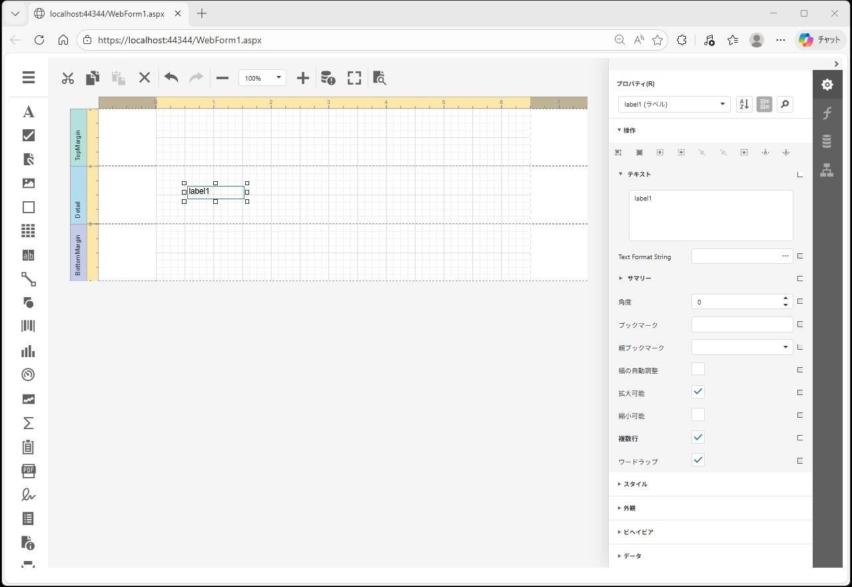The height and width of the screenshot is (587, 852).
Task: Disable the ワードラップ checkbox
Action: coord(698,460)
